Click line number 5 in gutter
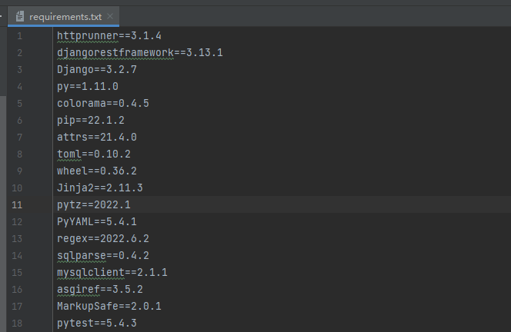The width and height of the screenshot is (511, 332). pyautogui.click(x=19, y=104)
